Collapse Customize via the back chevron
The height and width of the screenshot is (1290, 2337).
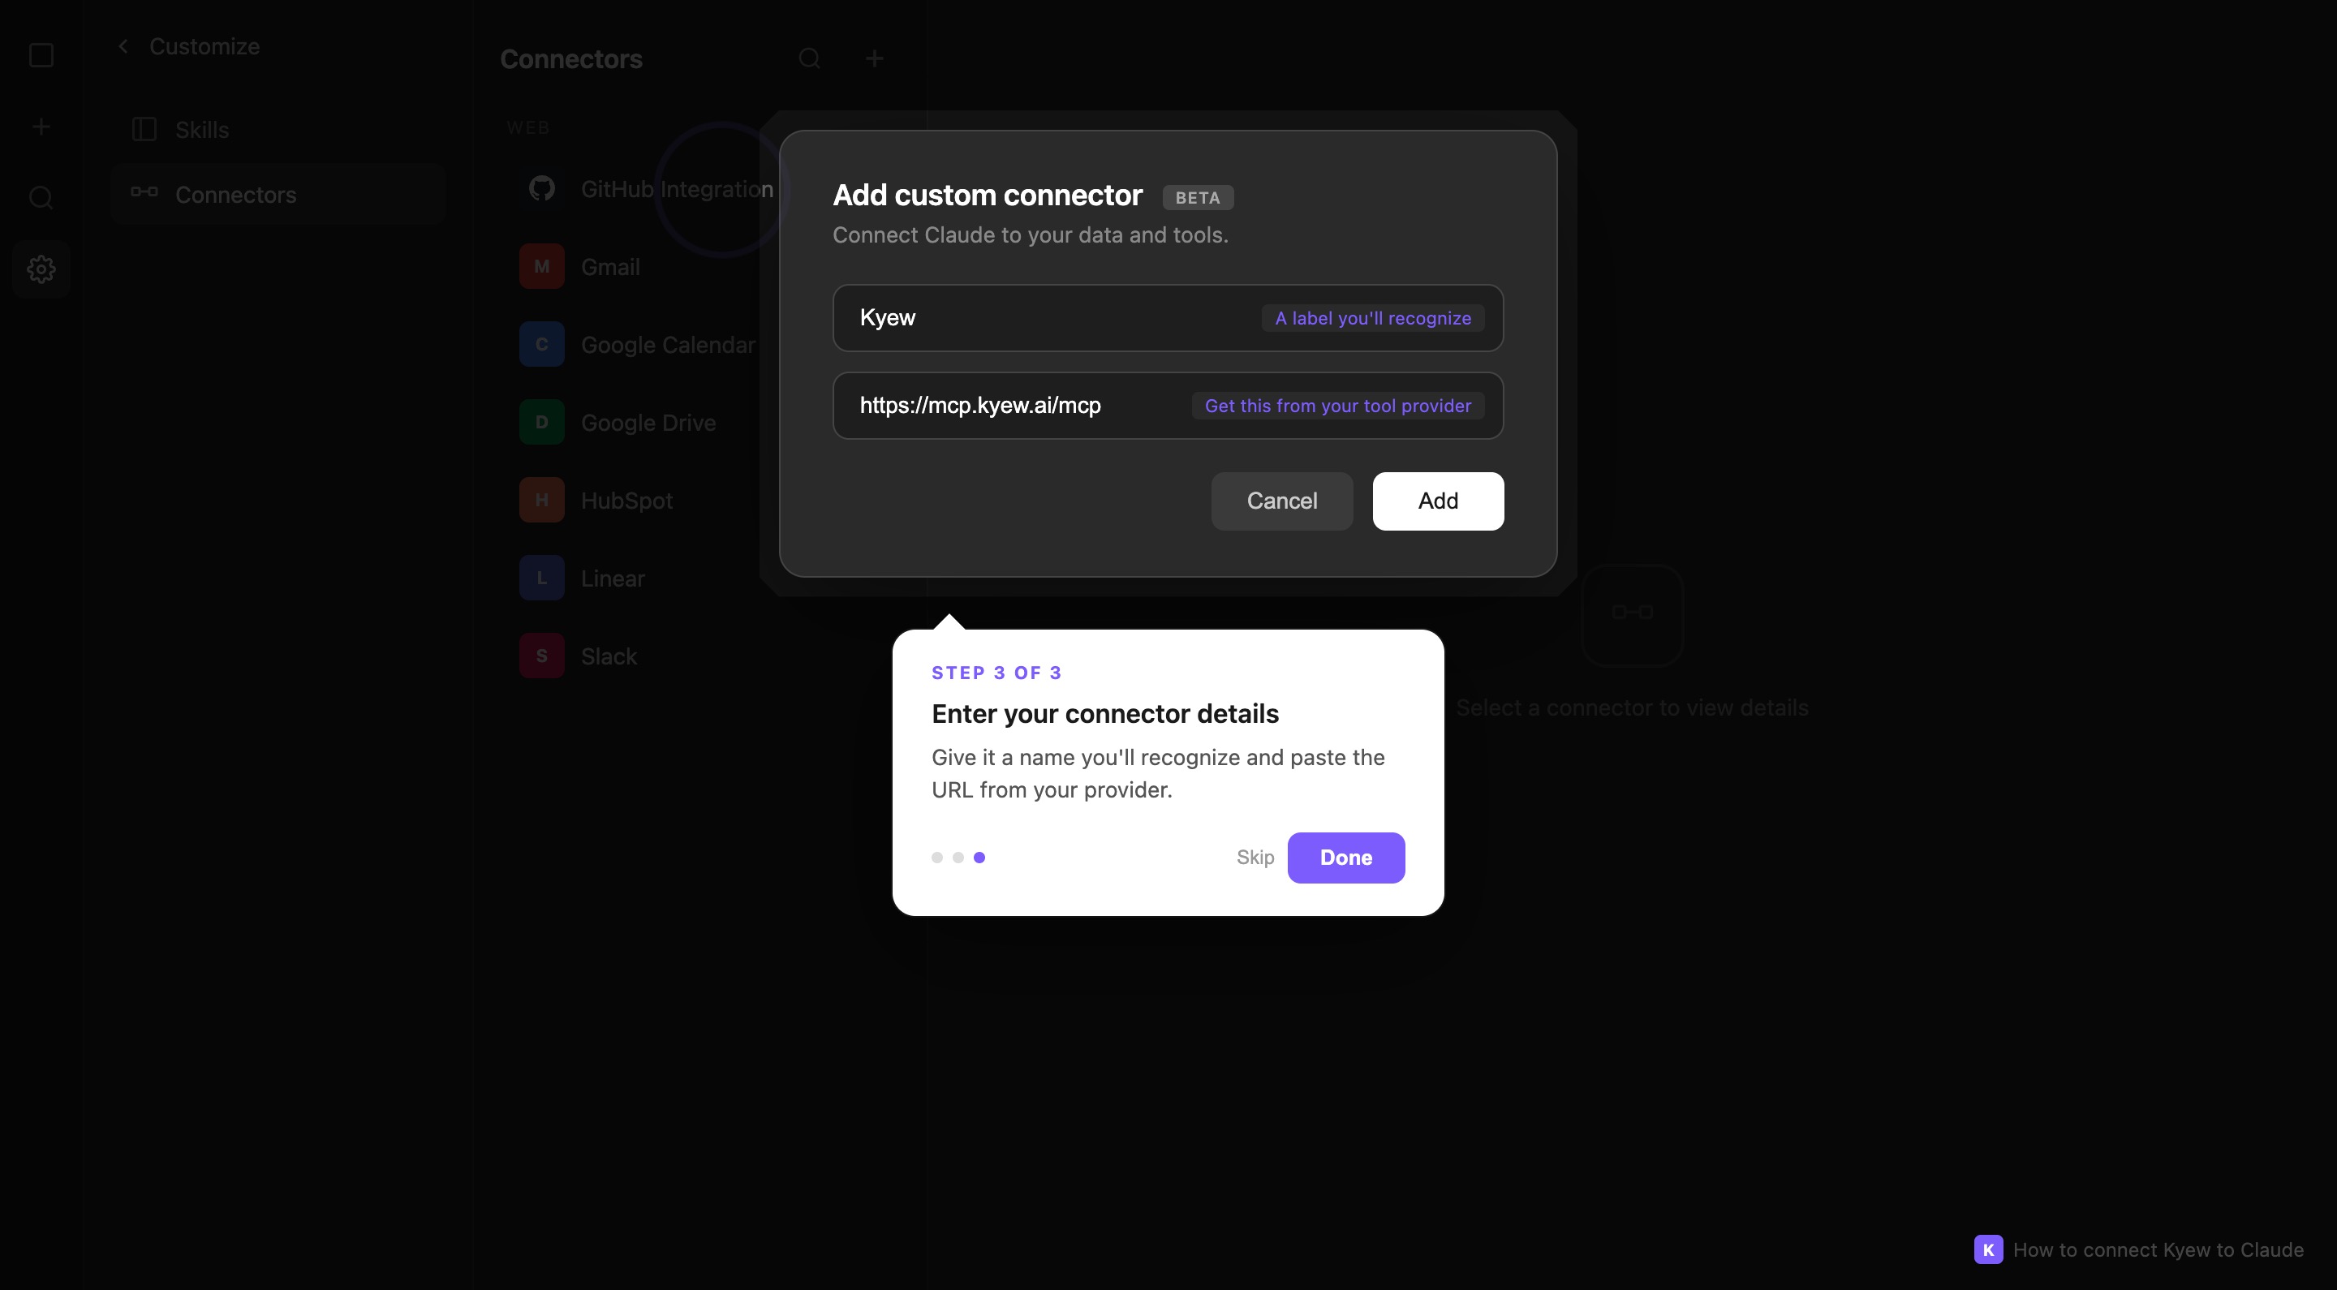pos(123,45)
